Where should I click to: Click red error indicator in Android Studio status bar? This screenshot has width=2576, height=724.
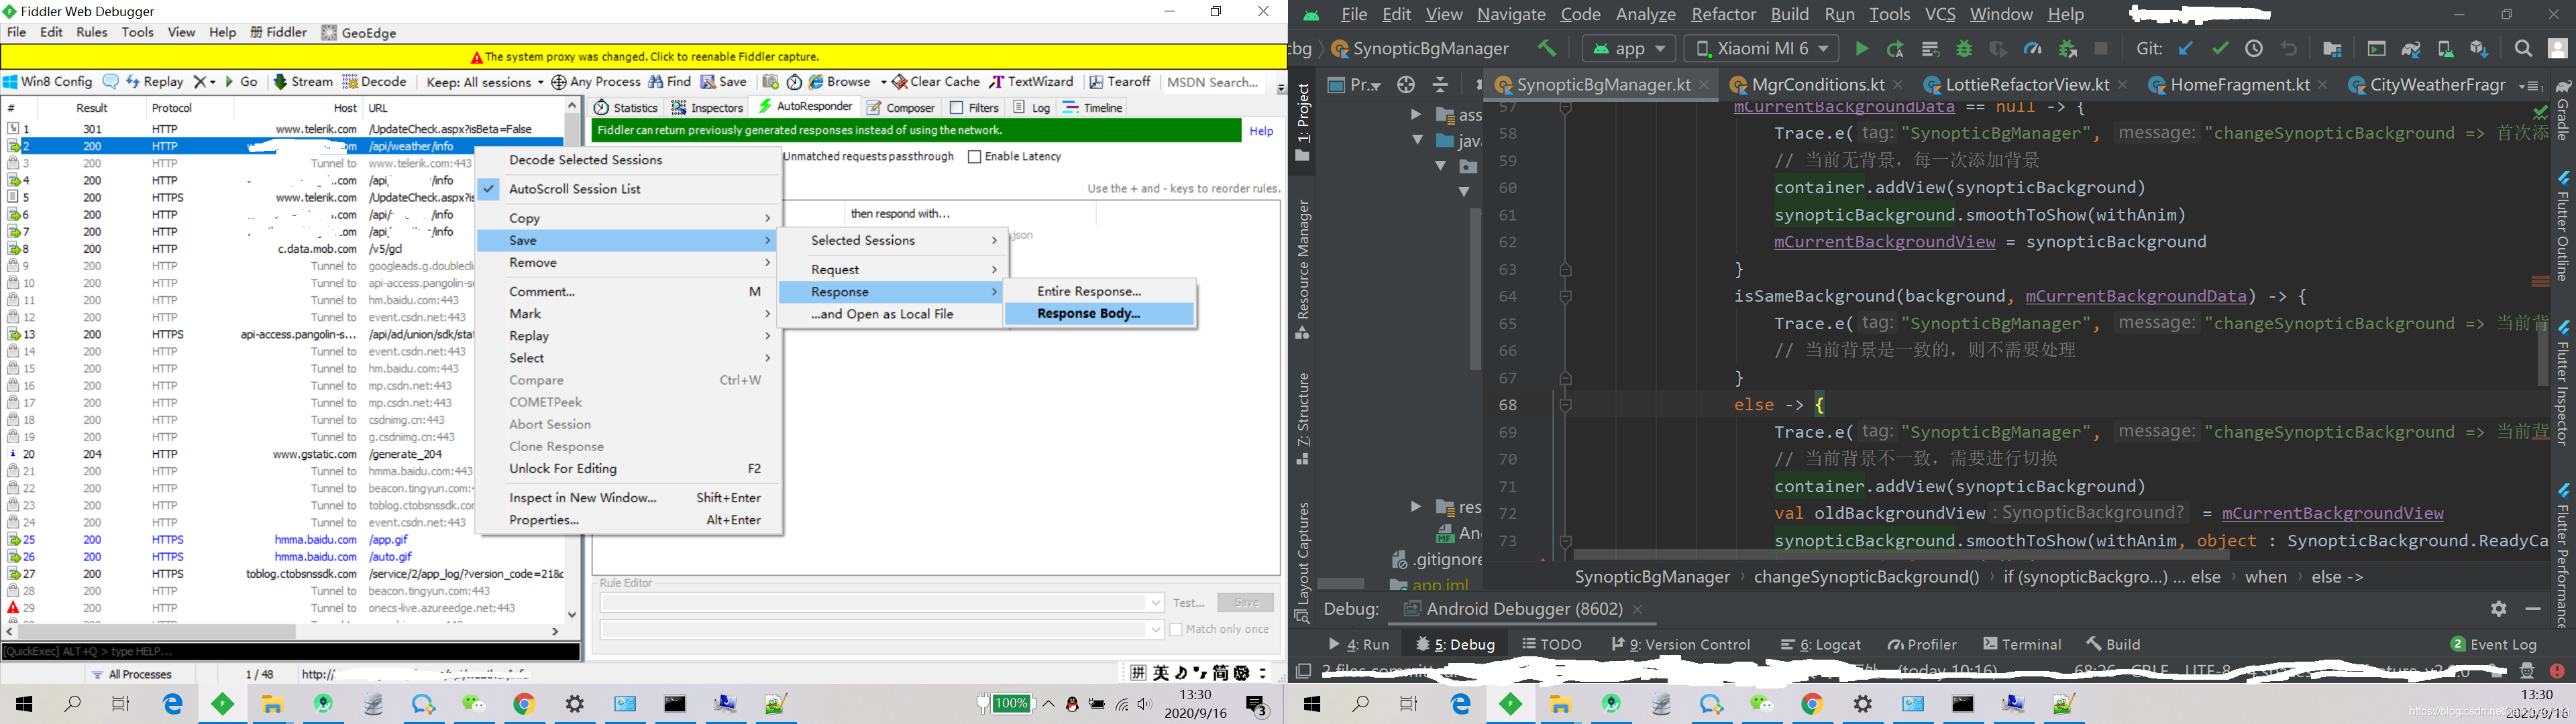(x=2557, y=671)
